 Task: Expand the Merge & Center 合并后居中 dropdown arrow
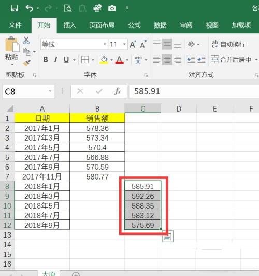[256, 60]
